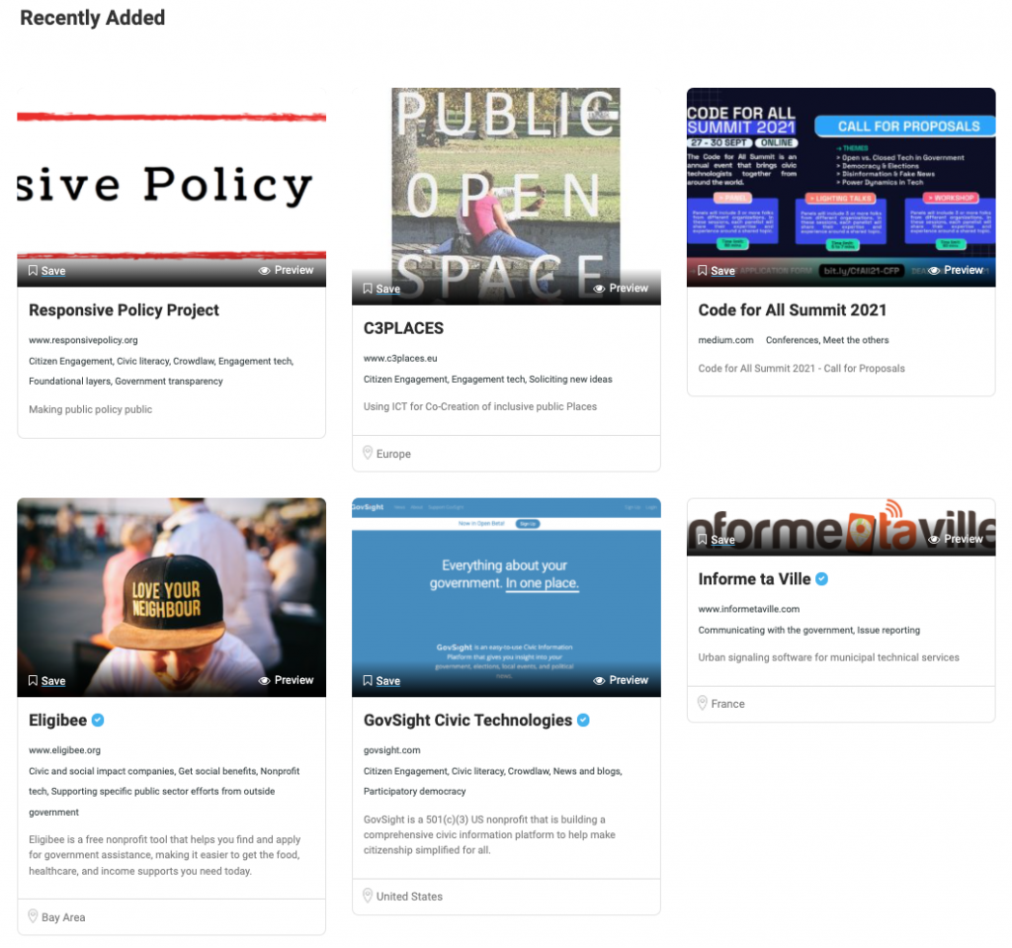The height and width of the screenshot is (948, 1012).
Task: Click 'Urban signaling software' description text
Action: (x=829, y=657)
